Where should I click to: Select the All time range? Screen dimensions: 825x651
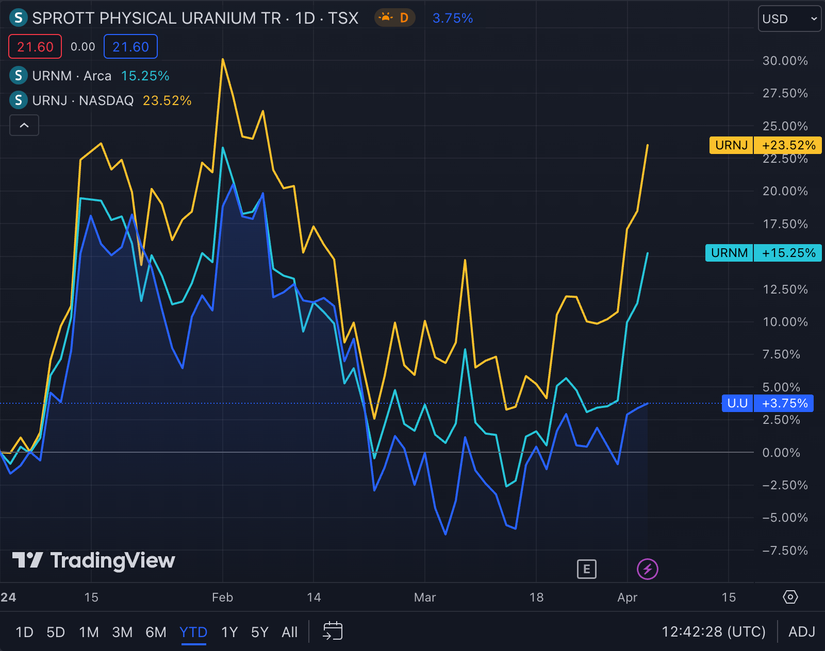pyautogui.click(x=290, y=632)
